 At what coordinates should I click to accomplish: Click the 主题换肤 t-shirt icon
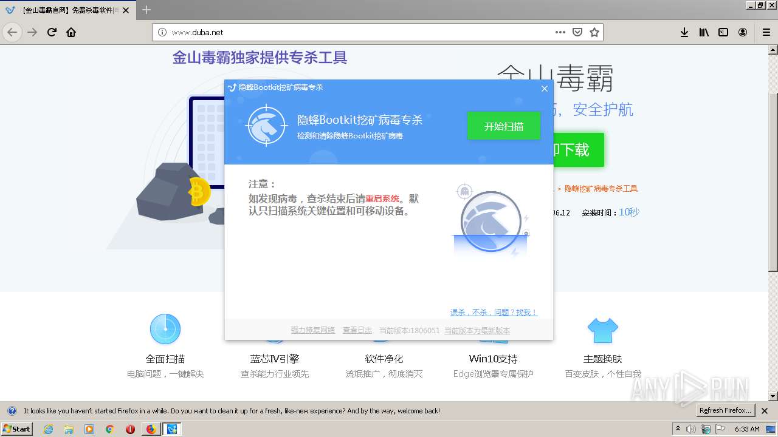click(602, 331)
